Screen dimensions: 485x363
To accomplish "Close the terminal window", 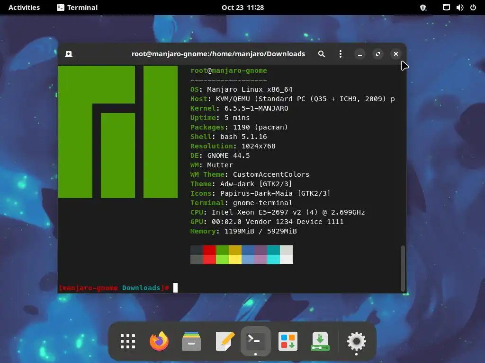I will click(395, 54).
